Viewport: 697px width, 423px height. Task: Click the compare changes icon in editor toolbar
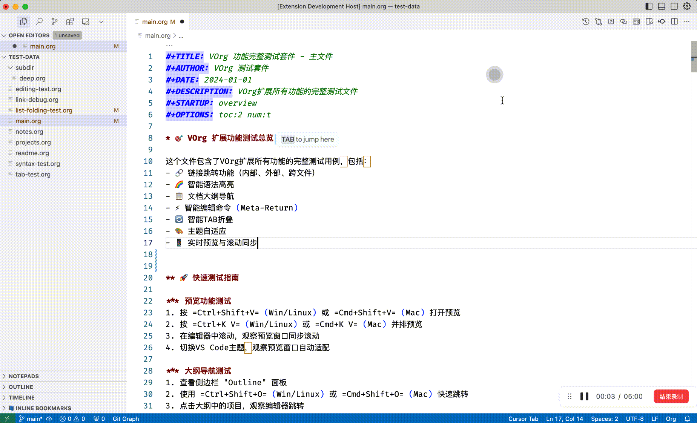tap(598, 21)
